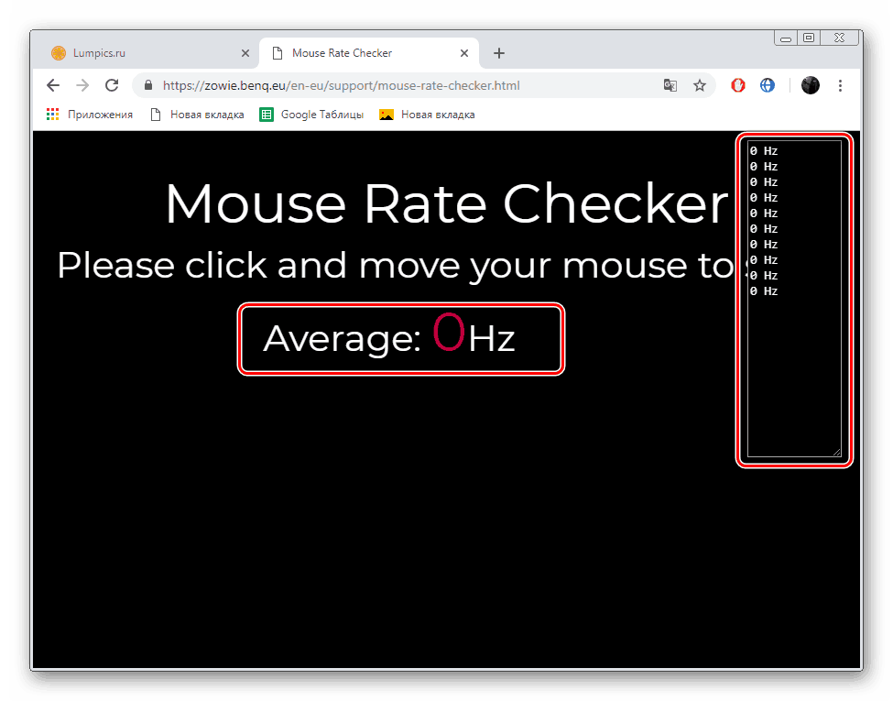Click the padlock site security icon
893x701 pixels.
click(148, 85)
